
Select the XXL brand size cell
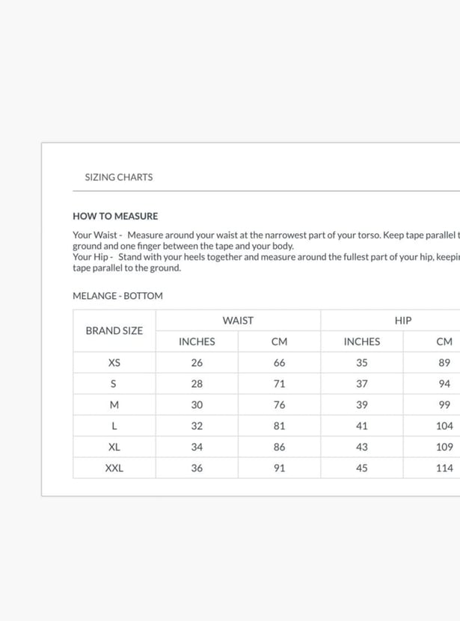point(114,468)
